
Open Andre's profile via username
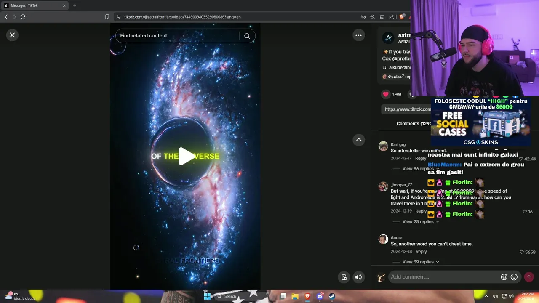[x=396, y=237]
